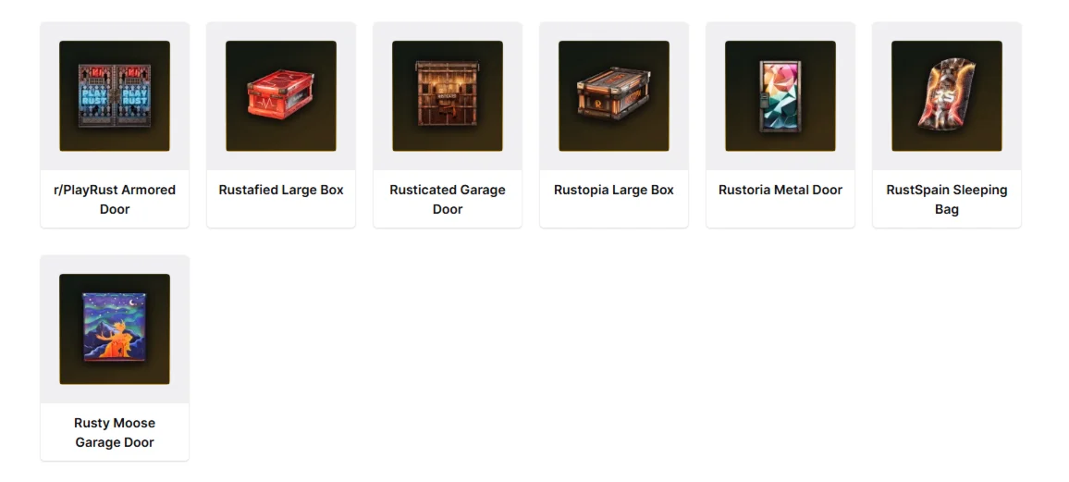Viewport: 1069px width, 482px height.
Task: Open the RustSpain Sleeping Bag image
Action: [946, 96]
